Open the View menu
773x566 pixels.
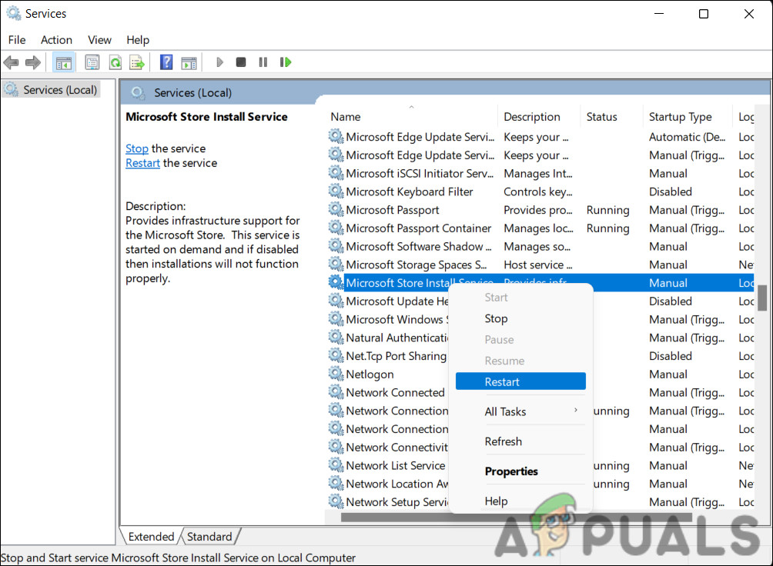click(x=99, y=40)
